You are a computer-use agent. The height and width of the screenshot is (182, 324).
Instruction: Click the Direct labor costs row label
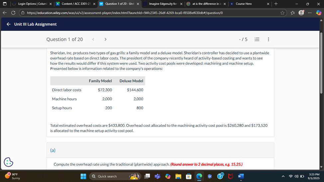click(66, 90)
